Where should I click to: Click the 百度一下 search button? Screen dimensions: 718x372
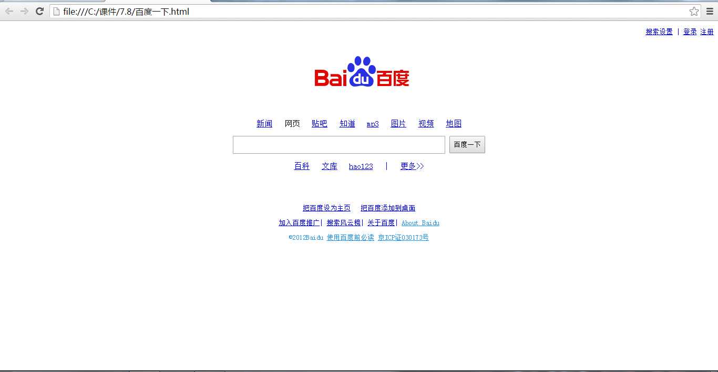(467, 145)
